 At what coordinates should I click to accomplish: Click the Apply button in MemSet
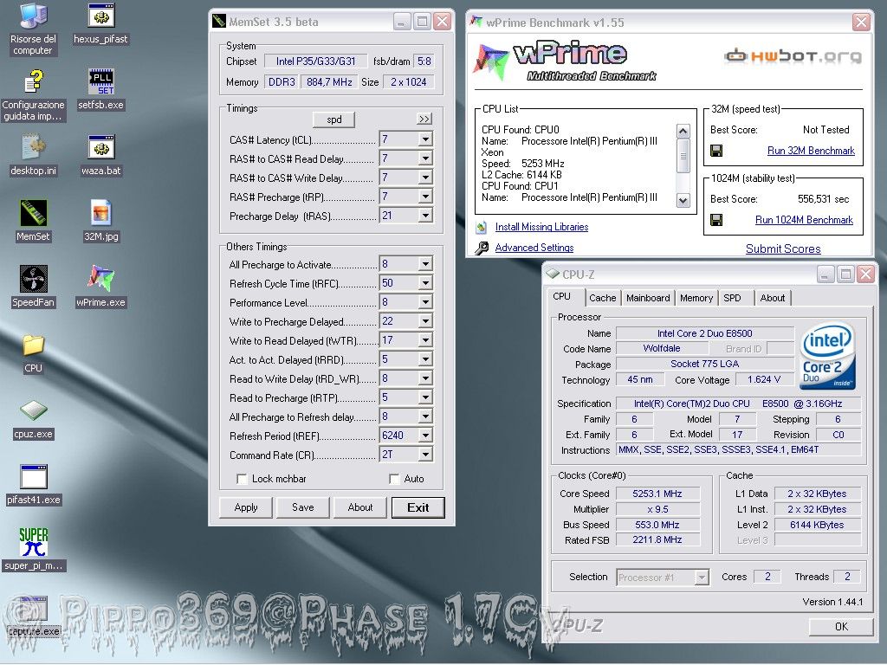(246, 507)
